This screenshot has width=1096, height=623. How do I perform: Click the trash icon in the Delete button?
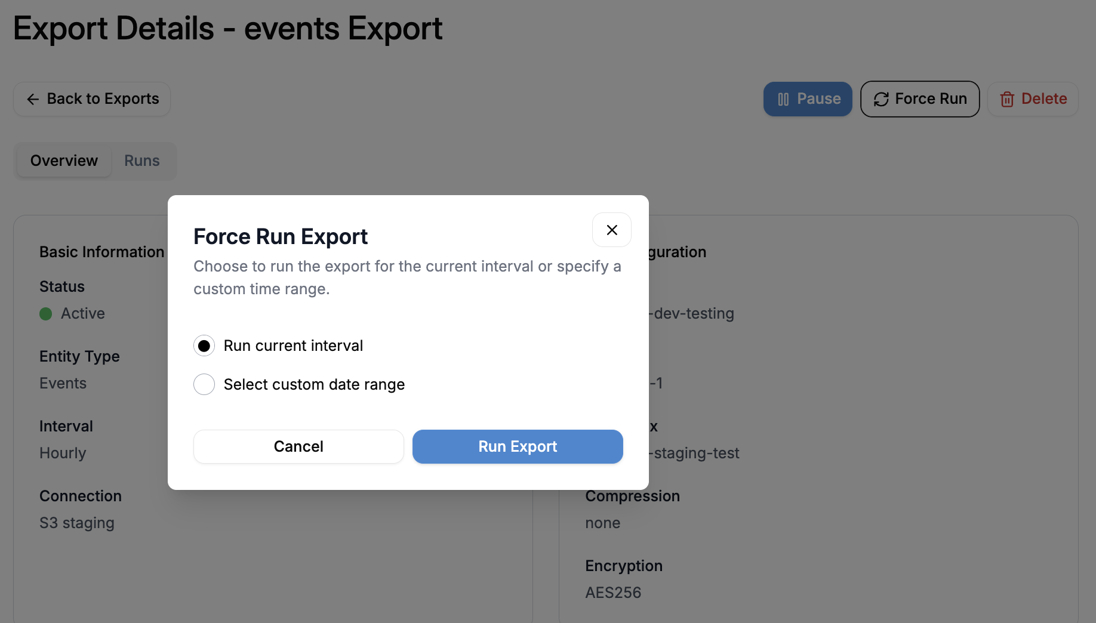click(x=1008, y=99)
